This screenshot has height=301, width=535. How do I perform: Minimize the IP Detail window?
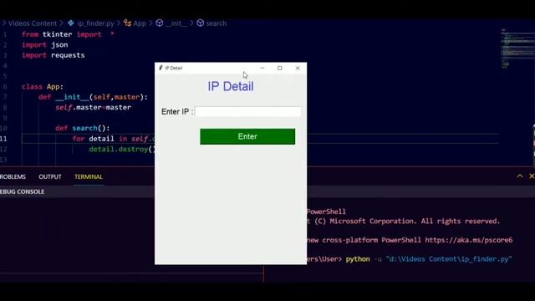pyautogui.click(x=262, y=68)
